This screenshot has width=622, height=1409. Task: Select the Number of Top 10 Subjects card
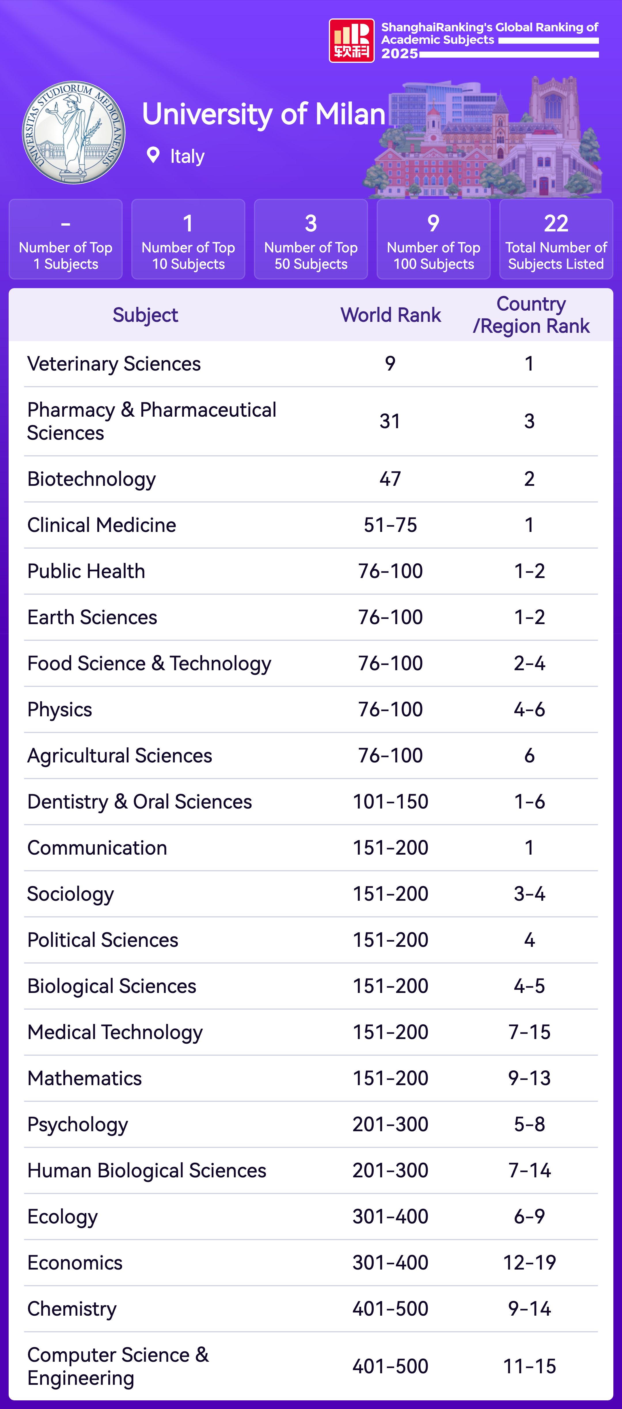(x=188, y=239)
